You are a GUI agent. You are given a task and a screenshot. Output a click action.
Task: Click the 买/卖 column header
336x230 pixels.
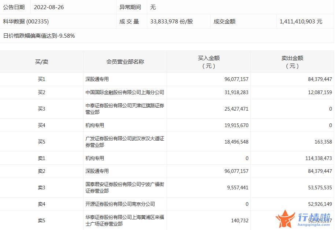41,62
